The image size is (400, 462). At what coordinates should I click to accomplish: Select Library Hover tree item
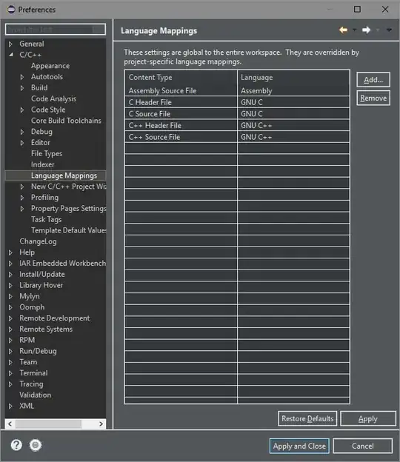pos(41,285)
